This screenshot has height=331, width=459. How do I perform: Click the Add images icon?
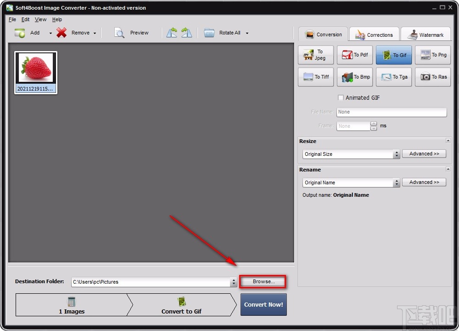[x=20, y=33]
